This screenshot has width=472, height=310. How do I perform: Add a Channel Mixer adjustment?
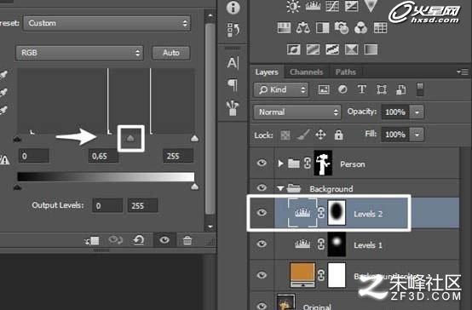360,28
